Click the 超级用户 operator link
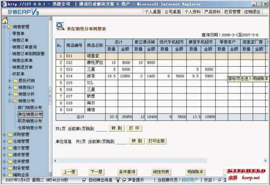 [x=190, y=180]
